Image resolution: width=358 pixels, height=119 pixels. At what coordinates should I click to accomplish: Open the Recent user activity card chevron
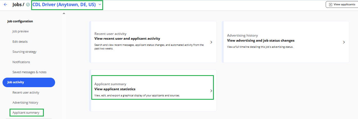(x=211, y=42)
